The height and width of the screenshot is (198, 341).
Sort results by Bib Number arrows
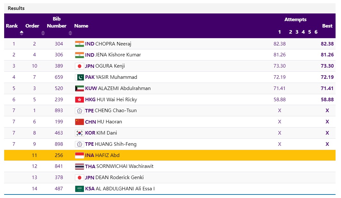[x=70, y=33]
